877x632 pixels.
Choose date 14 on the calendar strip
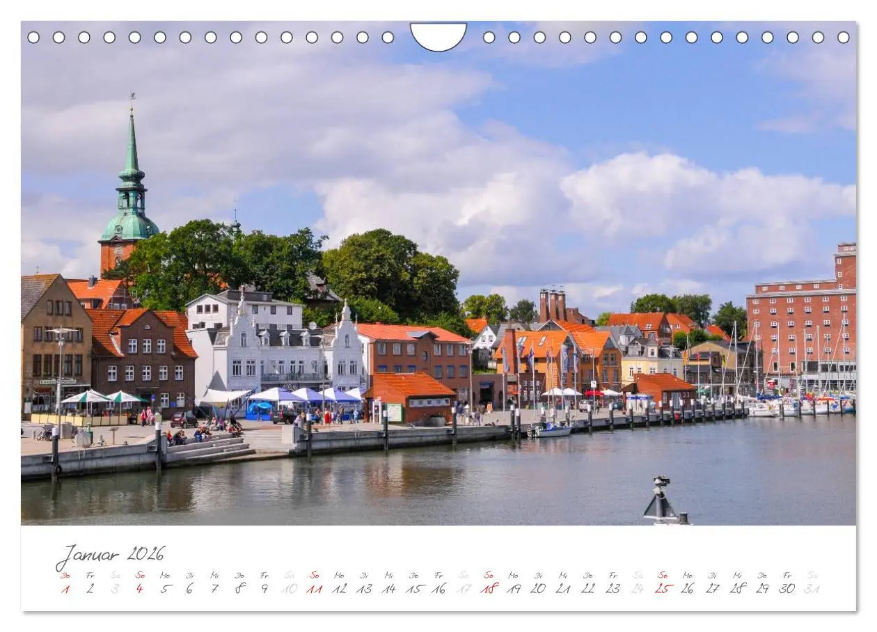tap(389, 589)
